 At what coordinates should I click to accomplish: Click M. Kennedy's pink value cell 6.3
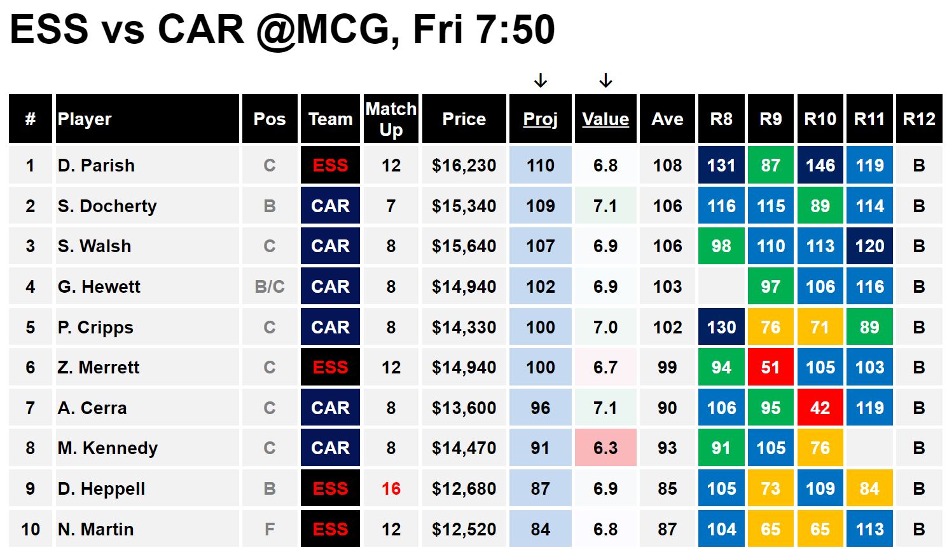pos(605,448)
